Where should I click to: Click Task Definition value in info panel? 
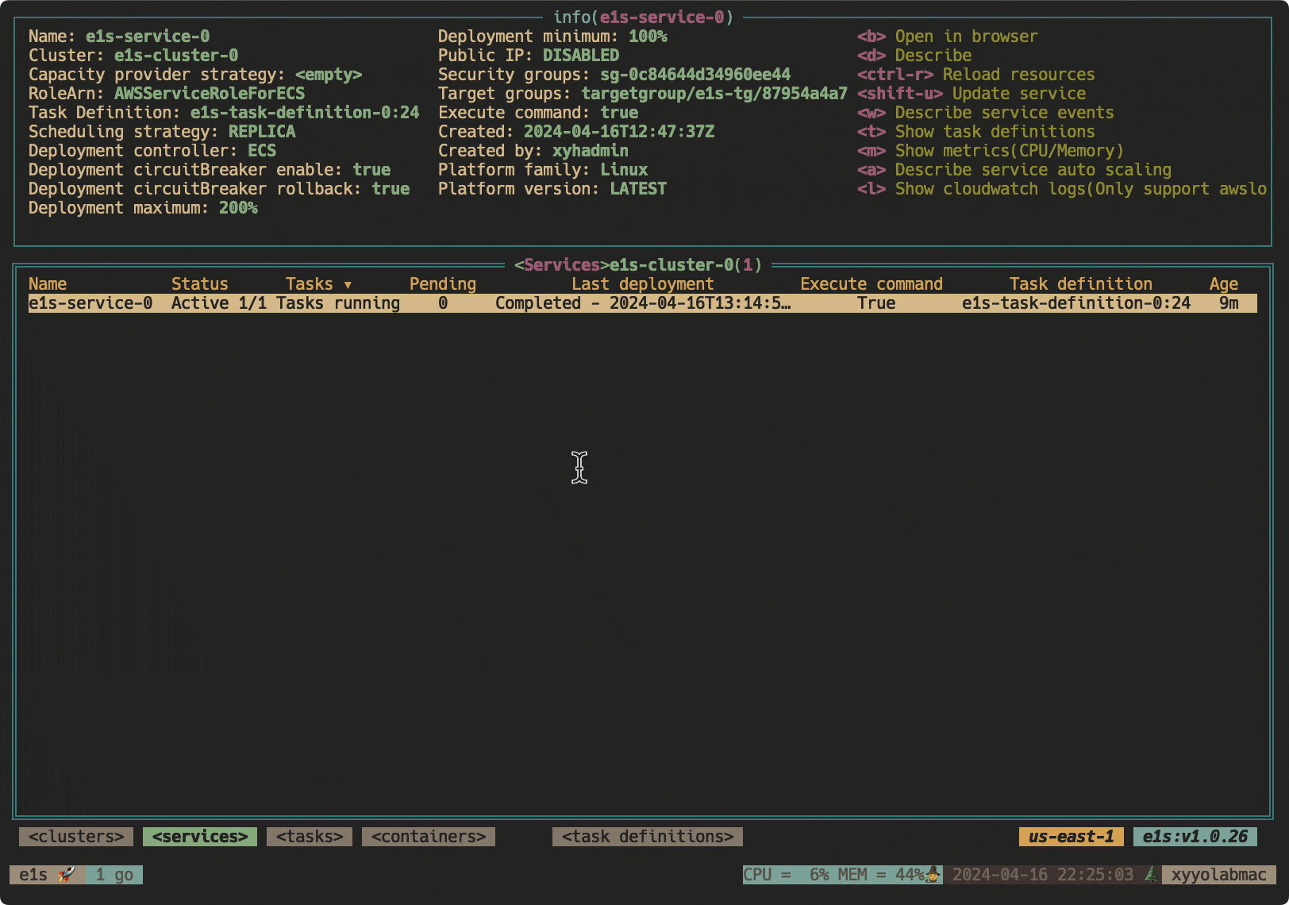pyautogui.click(x=305, y=113)
